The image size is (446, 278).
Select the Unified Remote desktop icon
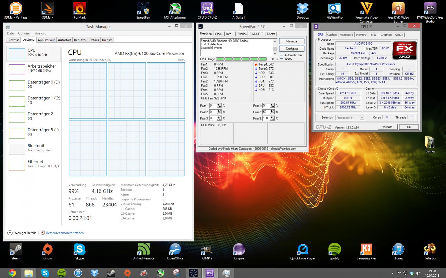coord(143,251)
